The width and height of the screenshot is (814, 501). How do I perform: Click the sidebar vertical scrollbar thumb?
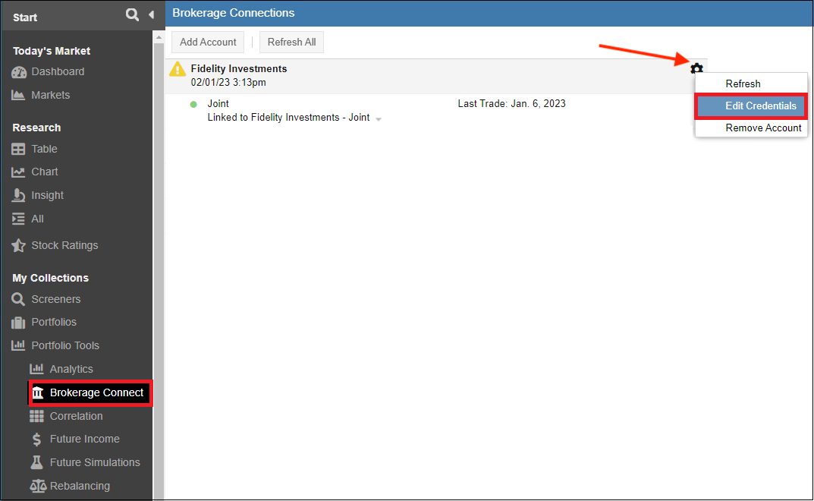pyautogui.click(x=159, y=270)
